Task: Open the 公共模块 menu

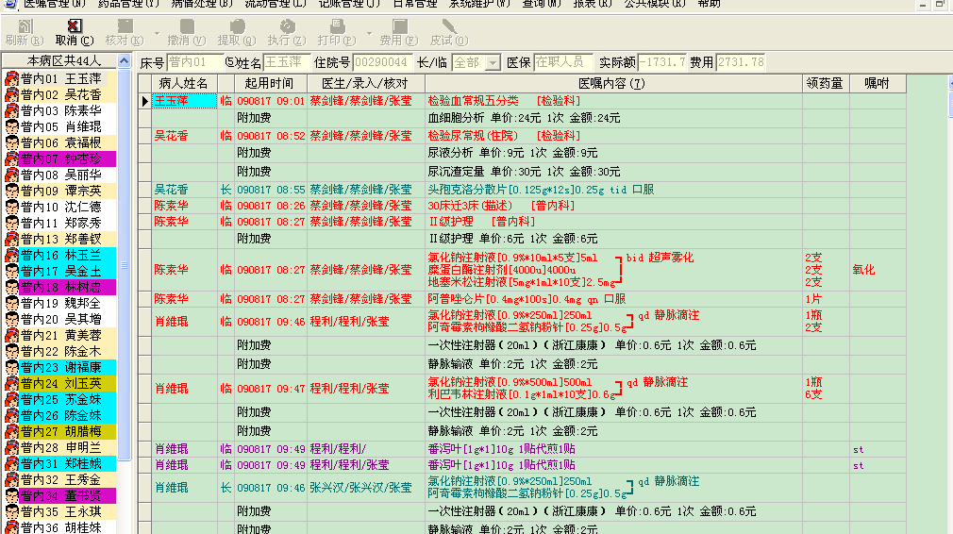Action: pyautogui.click(x=655, y=4)
